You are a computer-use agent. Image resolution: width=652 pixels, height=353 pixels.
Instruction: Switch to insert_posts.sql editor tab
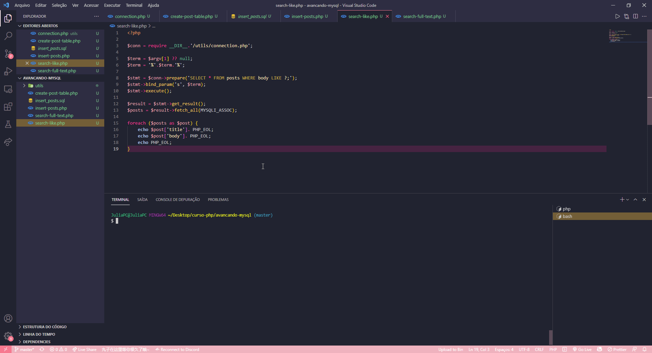tap(254, 16)
